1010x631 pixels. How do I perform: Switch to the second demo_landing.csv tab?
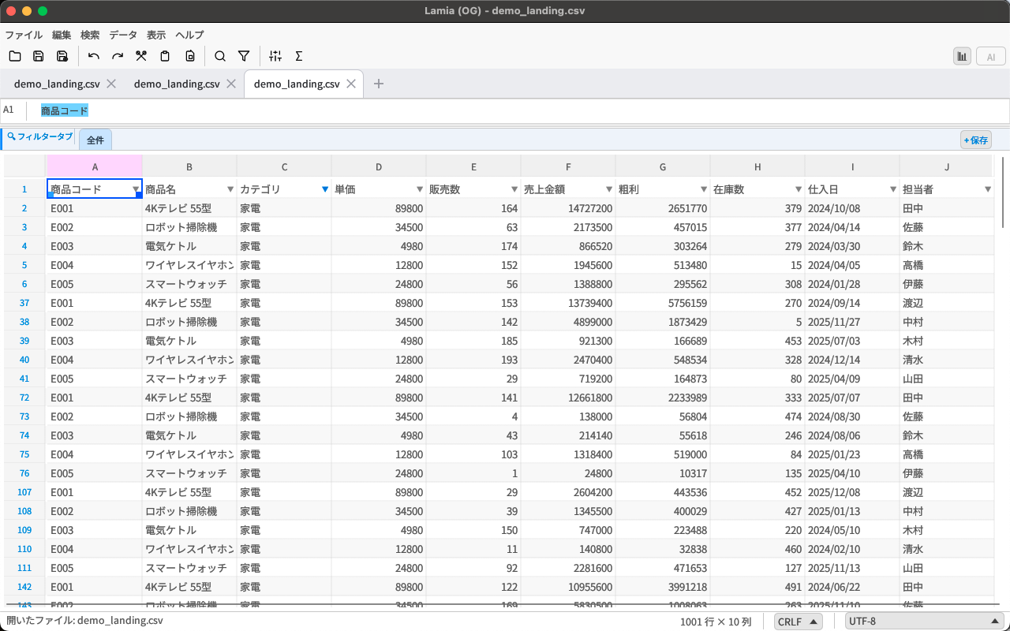pos(177,84)
